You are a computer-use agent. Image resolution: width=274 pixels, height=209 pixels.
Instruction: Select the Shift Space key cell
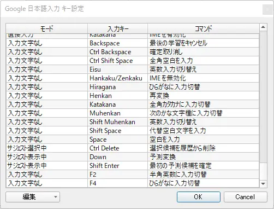117,131
